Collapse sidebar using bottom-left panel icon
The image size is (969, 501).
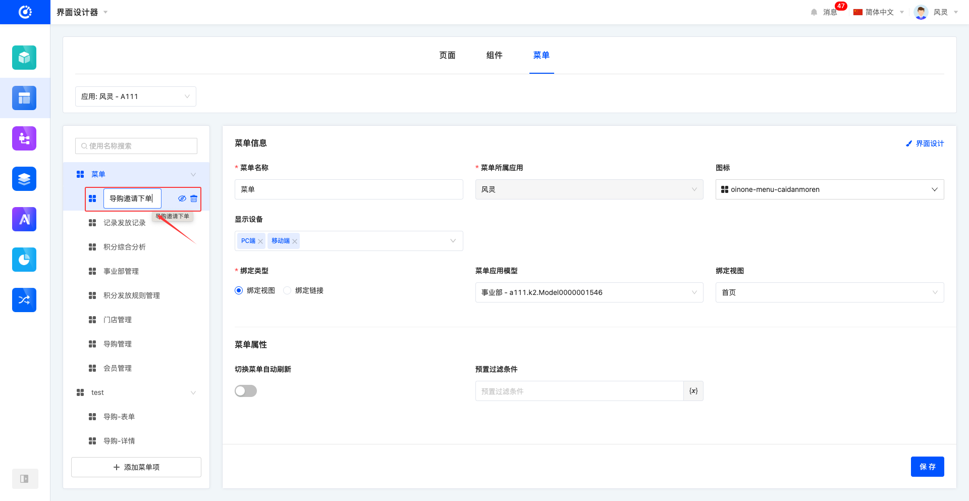pyautogui.click(x=24, y=479)
